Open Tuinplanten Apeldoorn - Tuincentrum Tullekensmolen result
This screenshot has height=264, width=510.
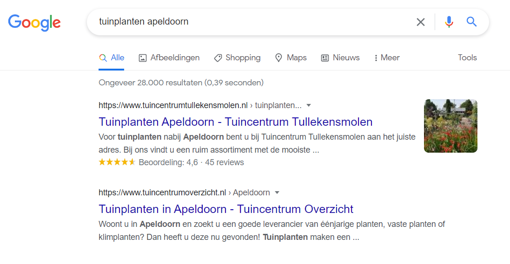pyautogui.click(x=236, y=122)
